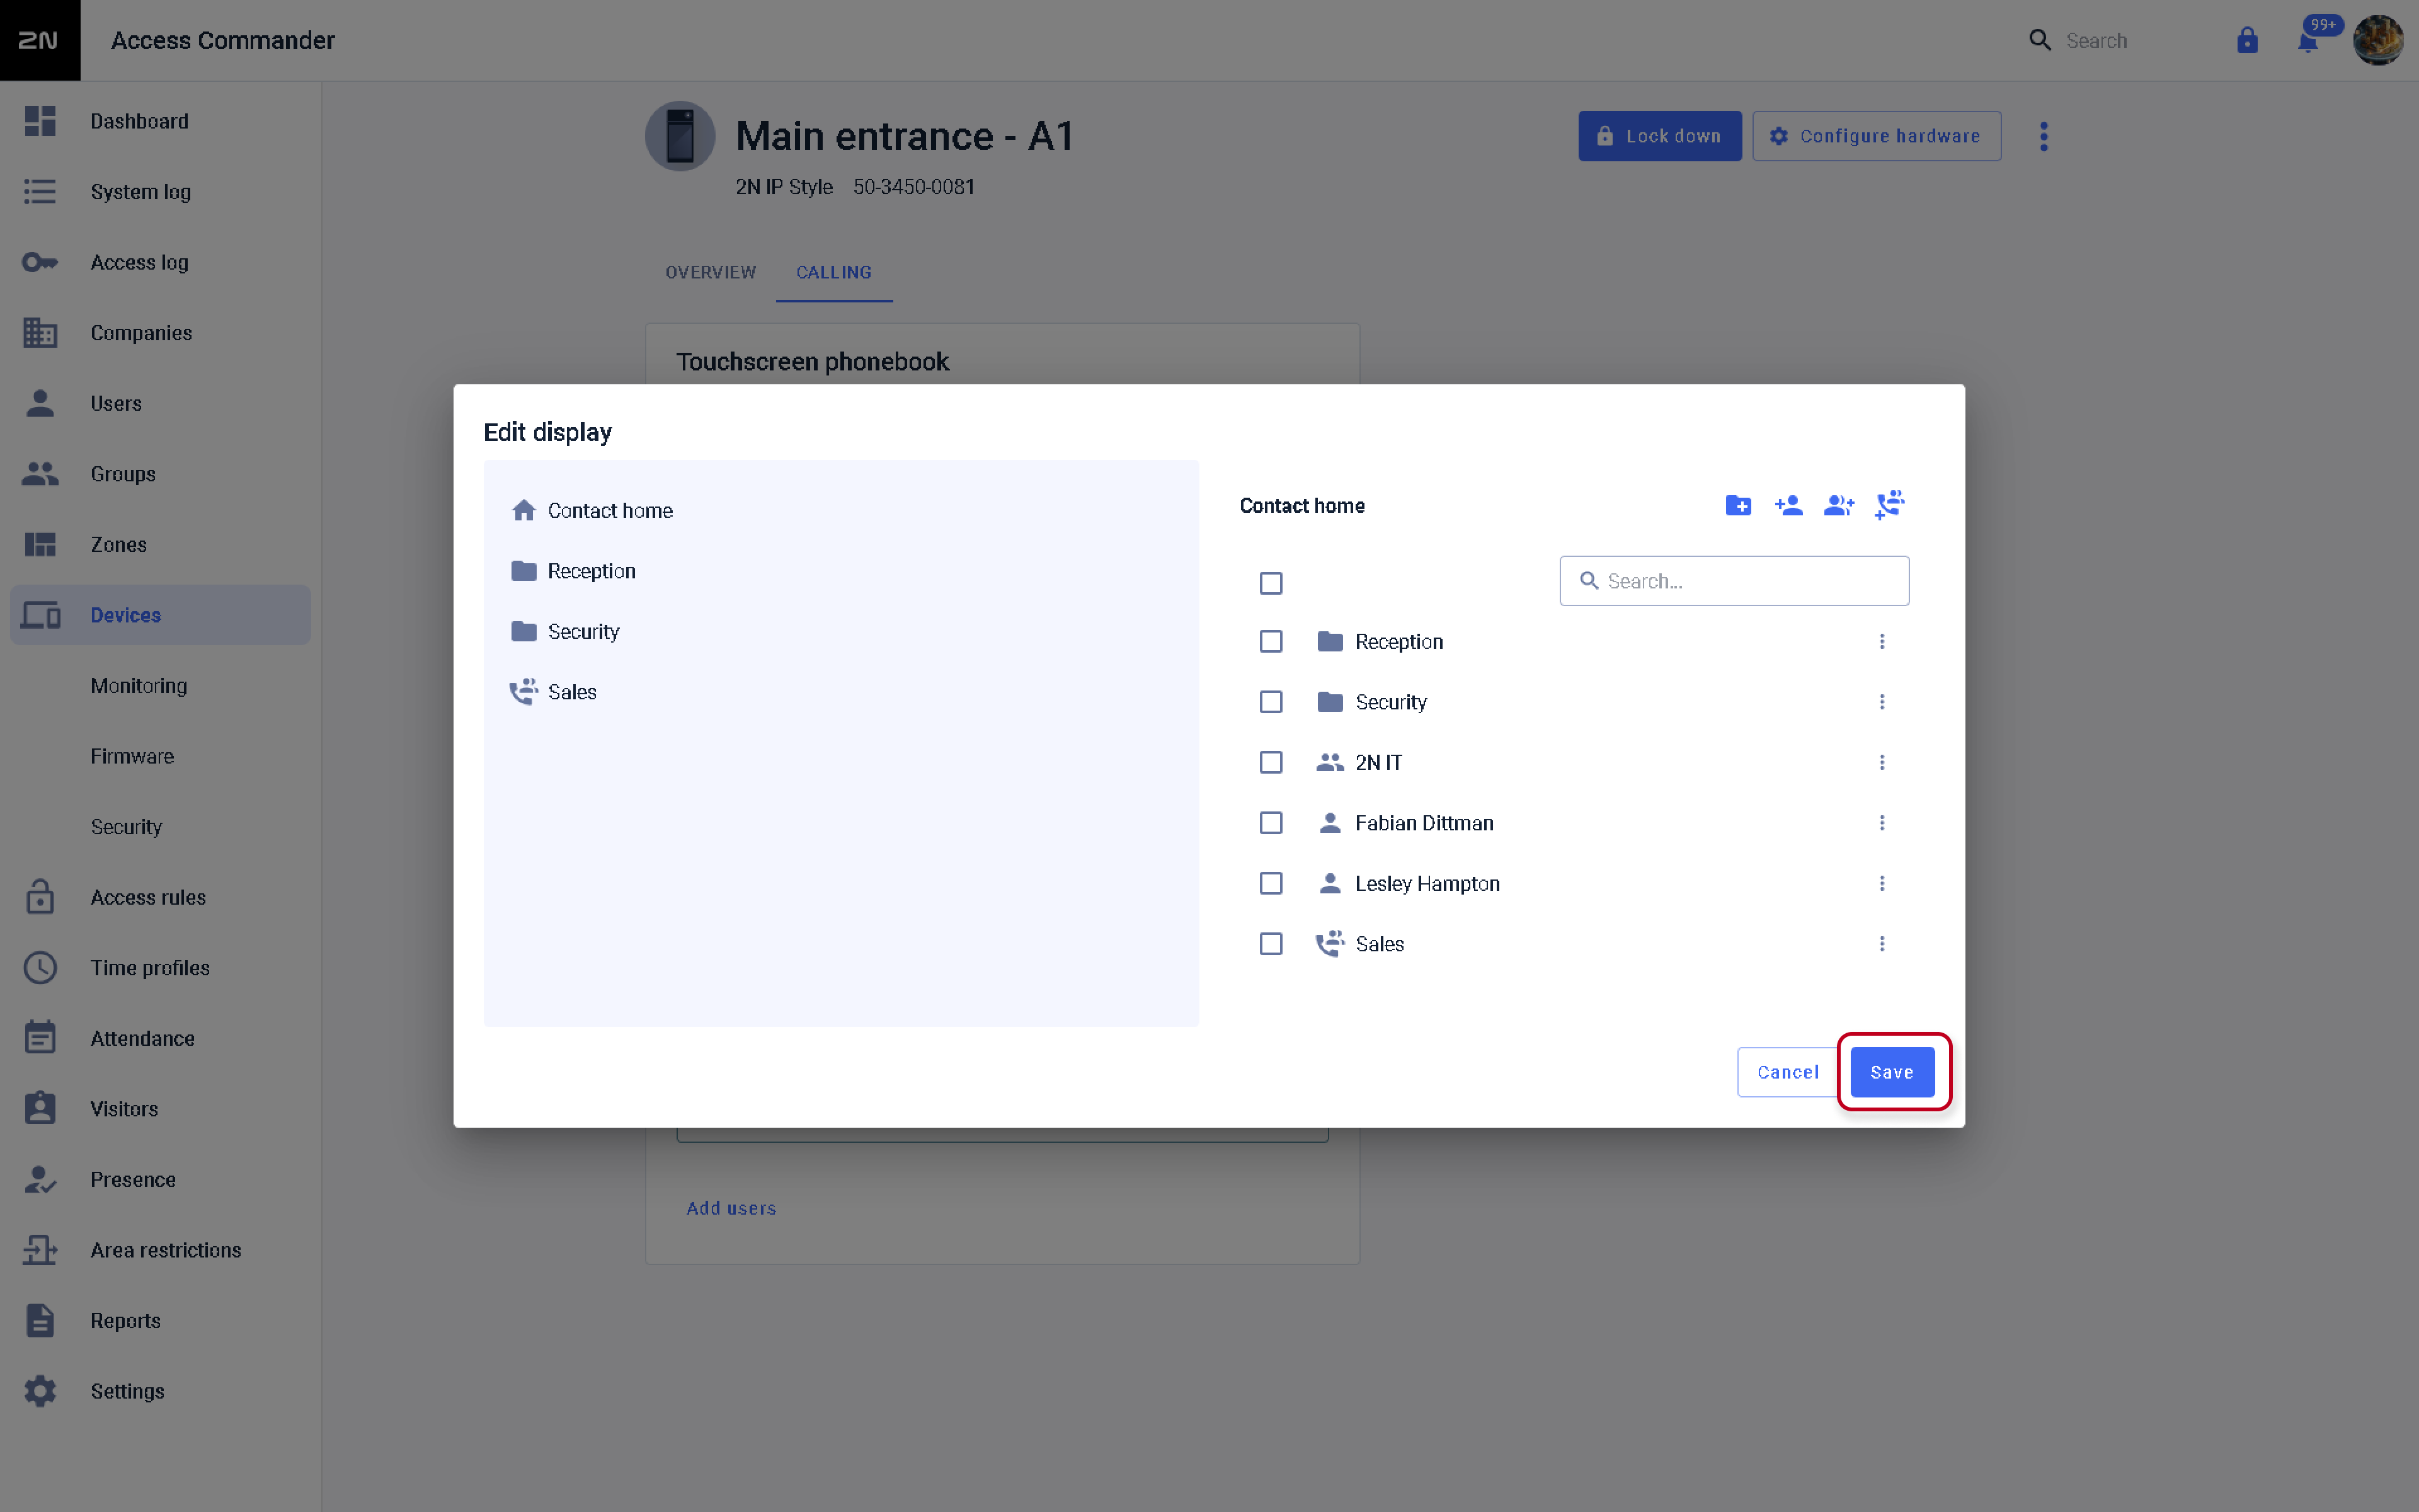Screen dimensions: 2419x1512
Task: Save the Edit display dialog
Action: click(x=1891, y=1072)
